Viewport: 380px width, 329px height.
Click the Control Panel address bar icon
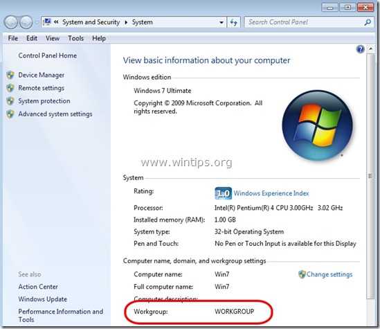pos(47,22)
